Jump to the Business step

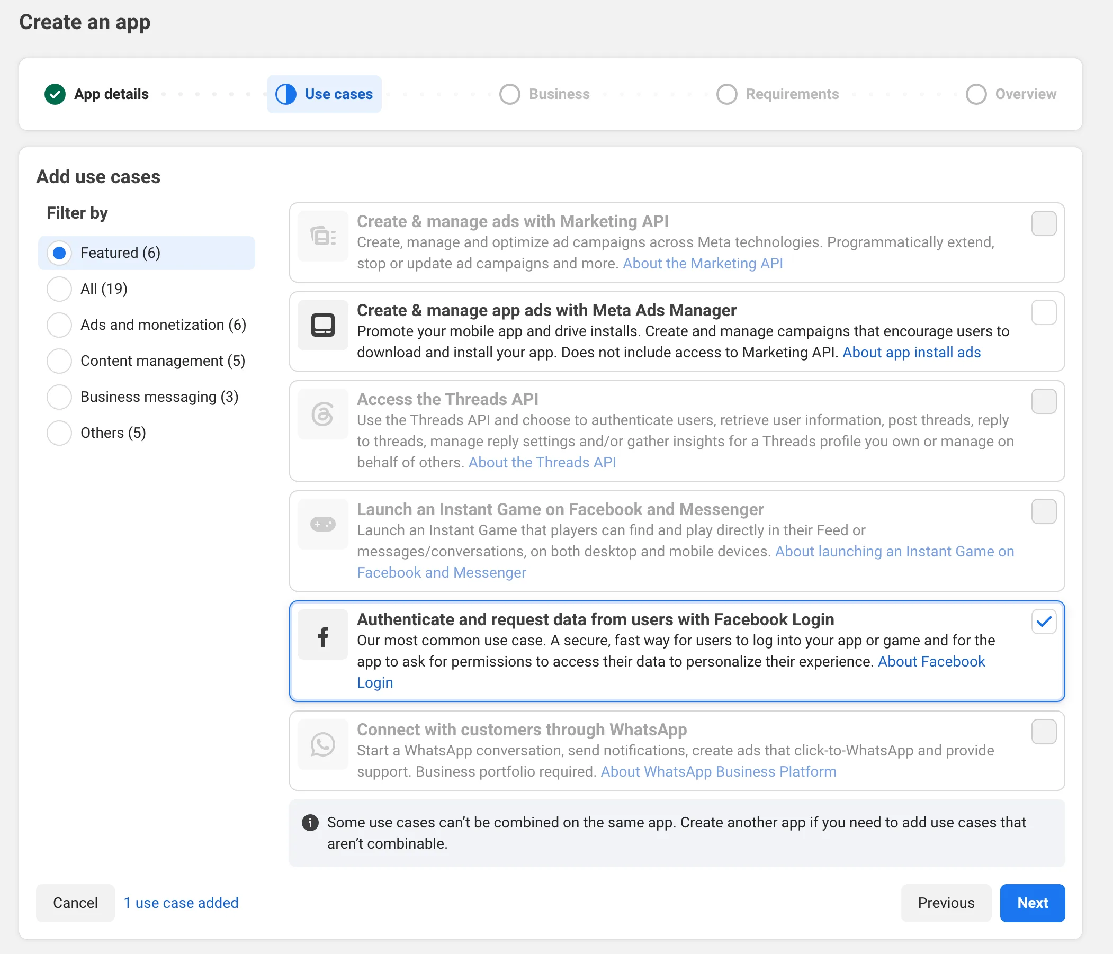[545, 94]
